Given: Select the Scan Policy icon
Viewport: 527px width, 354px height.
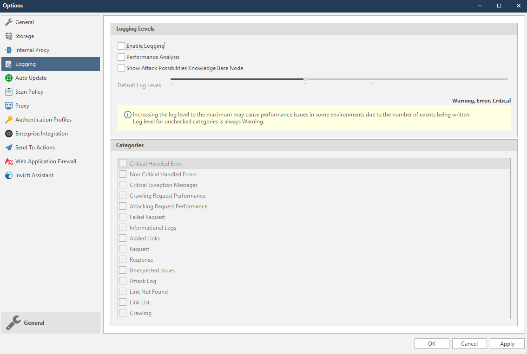Looking at the screenshot, I should coord(8,91).
